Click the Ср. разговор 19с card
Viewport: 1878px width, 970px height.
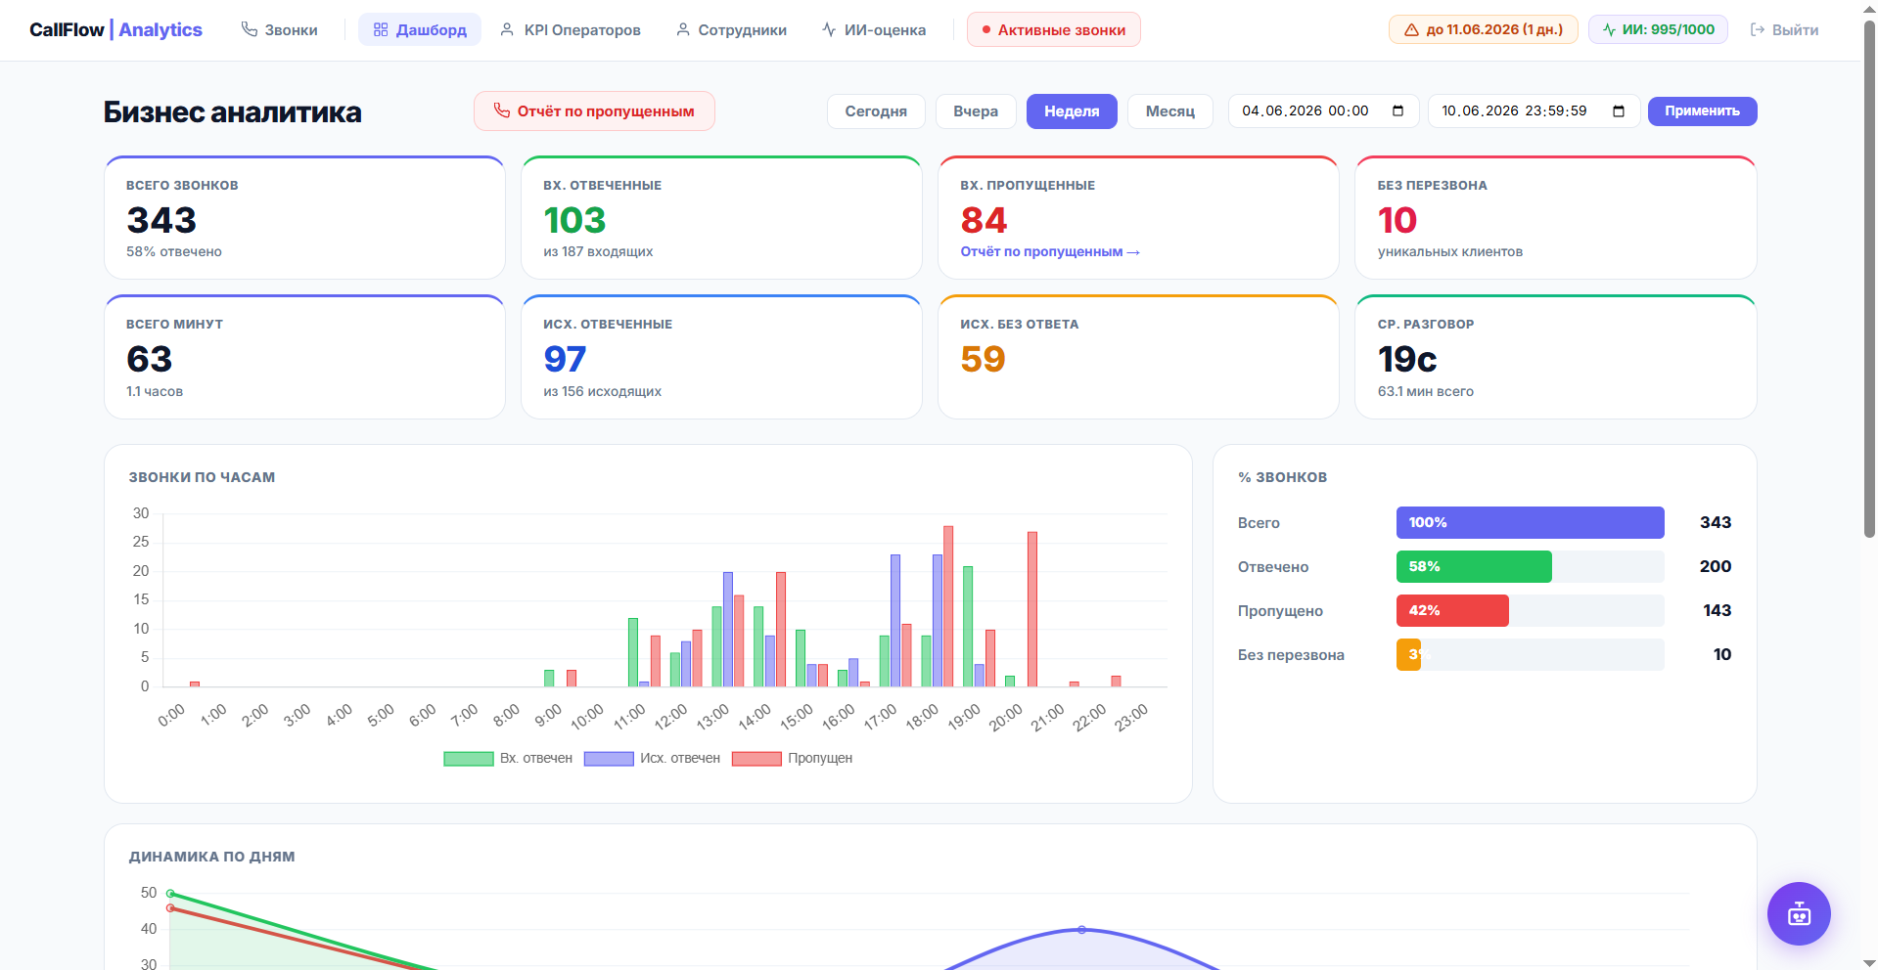tap(1556, 357)
